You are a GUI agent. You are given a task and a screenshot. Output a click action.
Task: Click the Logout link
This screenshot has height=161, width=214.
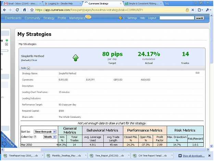(x=152, y=18)
